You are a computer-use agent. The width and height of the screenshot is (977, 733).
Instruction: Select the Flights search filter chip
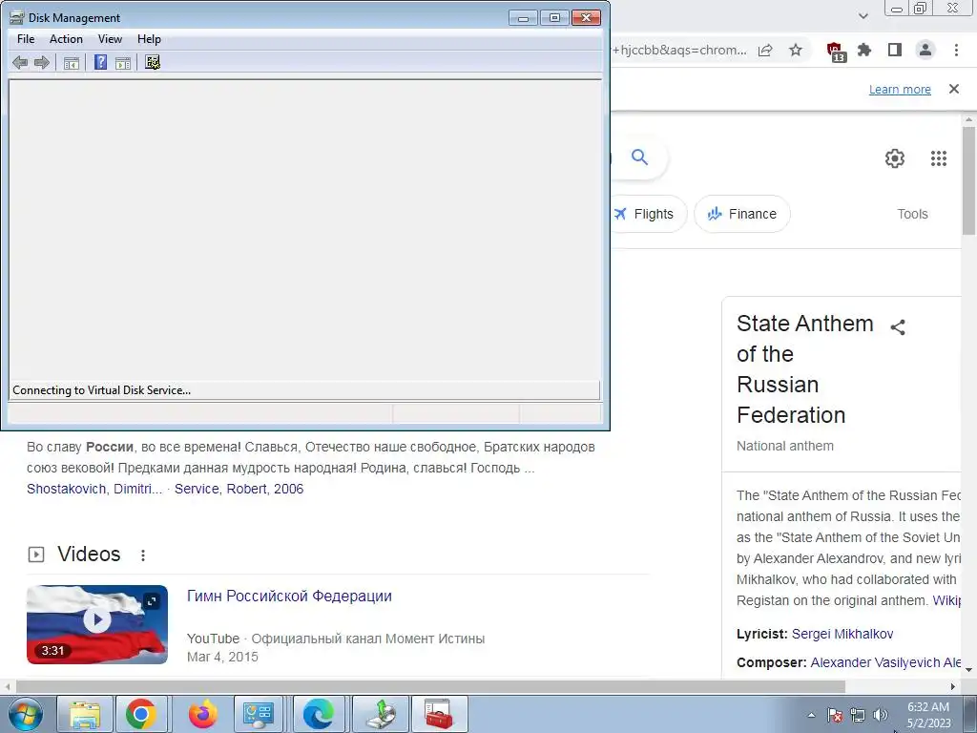click(x=648, y=214)
